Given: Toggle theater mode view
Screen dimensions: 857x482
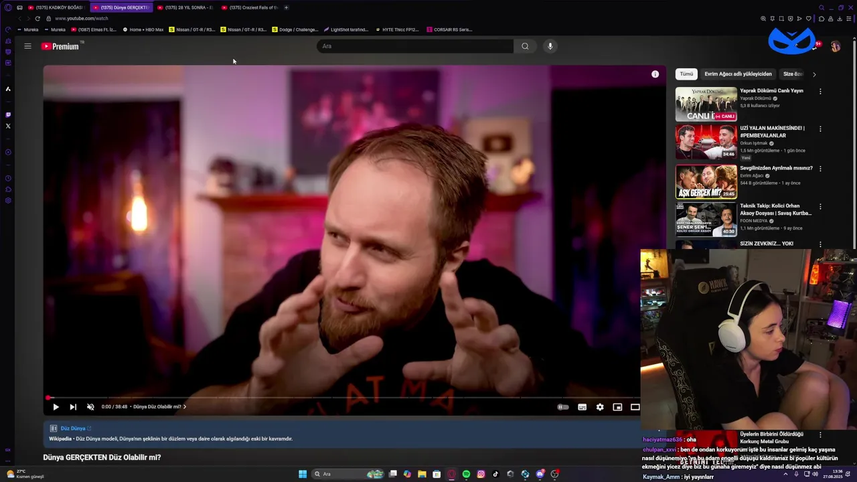Looking at the screenshot, I should [635, 407].
